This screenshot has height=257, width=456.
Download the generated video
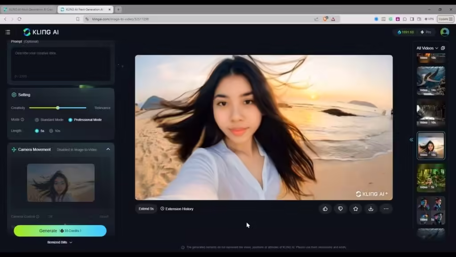[x=371, y=209]
